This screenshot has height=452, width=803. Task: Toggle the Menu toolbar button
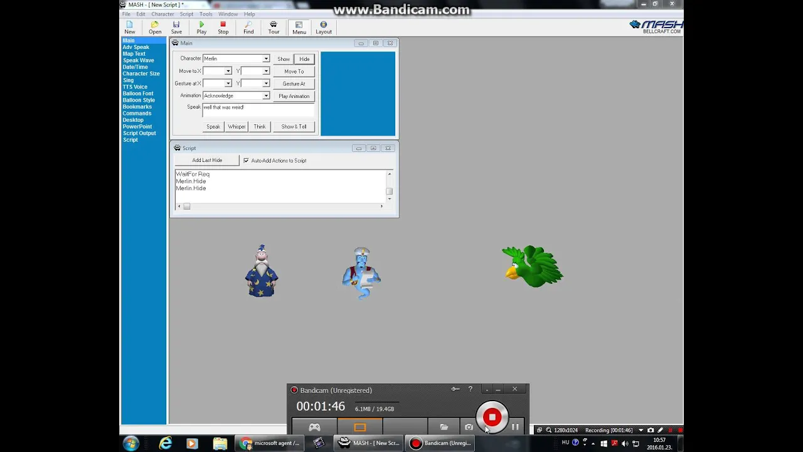coord(299,28)
